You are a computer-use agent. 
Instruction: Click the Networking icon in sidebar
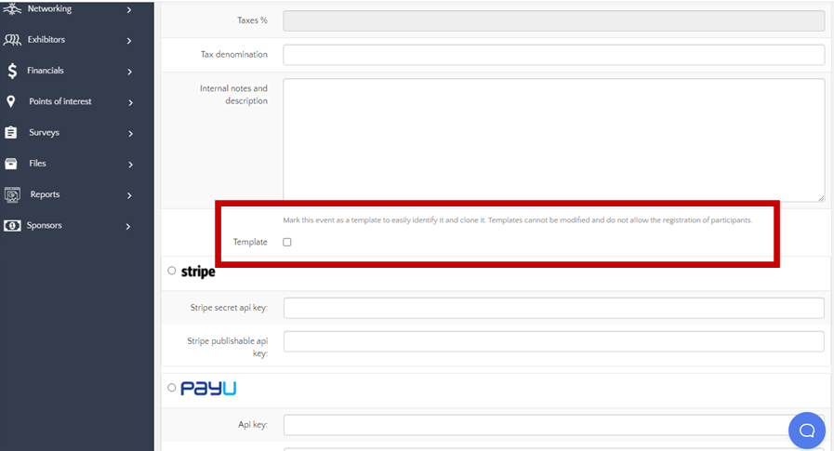[12, 9]
